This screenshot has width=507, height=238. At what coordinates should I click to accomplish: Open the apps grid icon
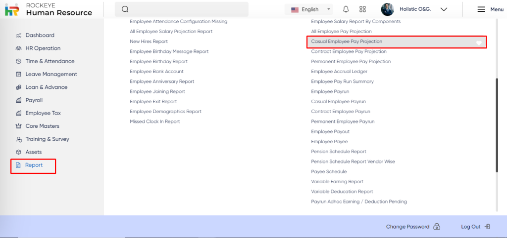(x=362, y=9)
